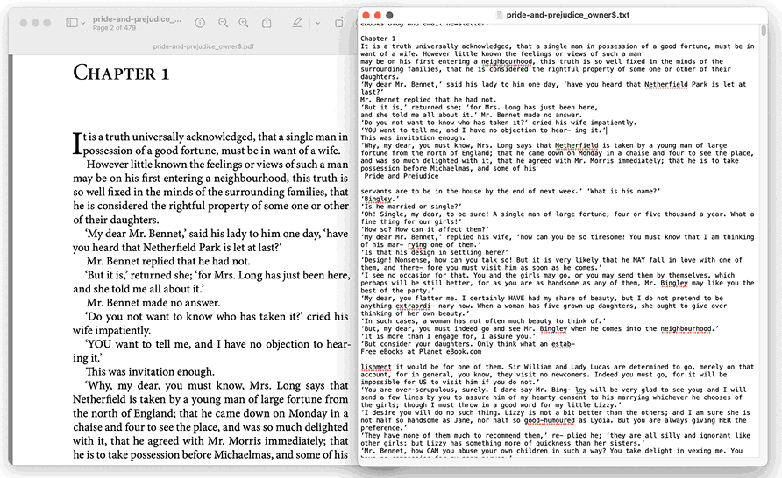
Task: Show PDF info inspector in Preview
Action: [x=200, y=23]
